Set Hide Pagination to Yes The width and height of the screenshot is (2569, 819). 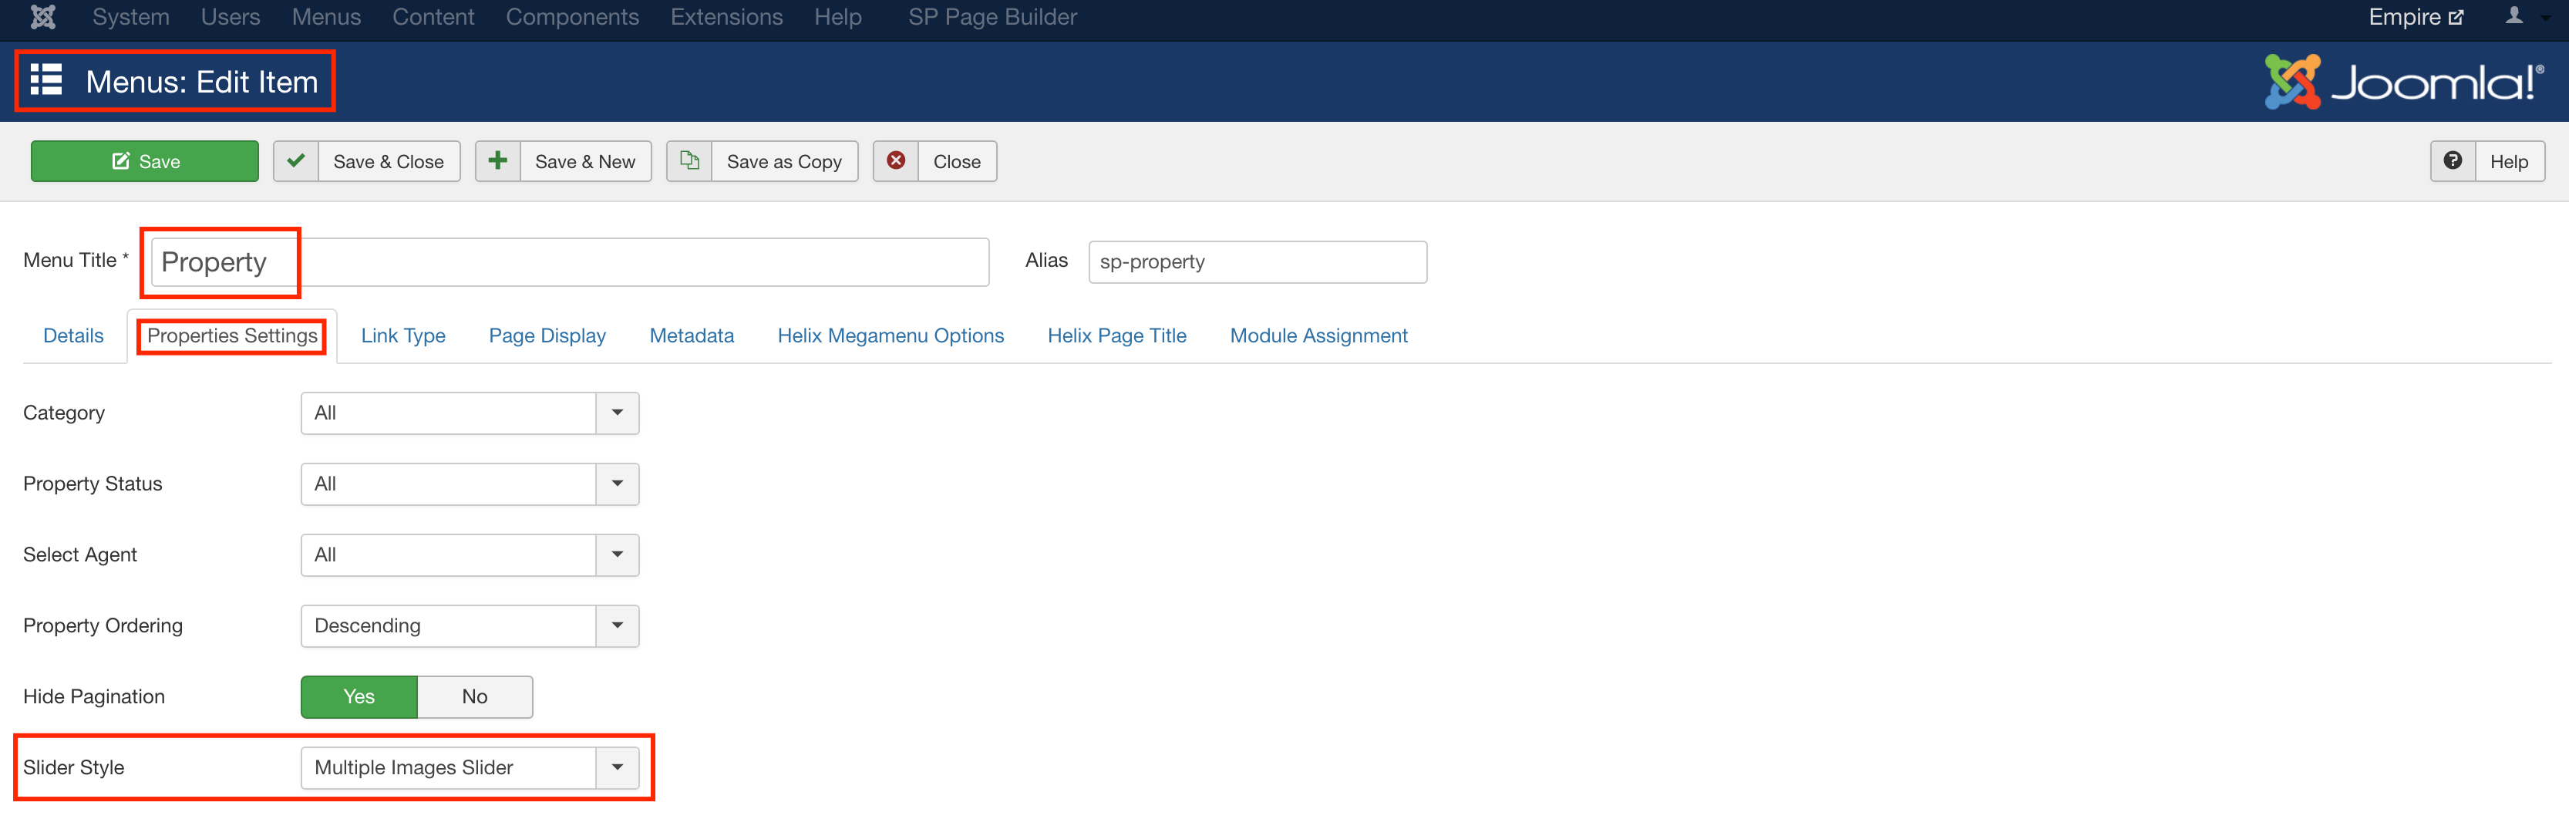pyautogui.click(x=359, y=696)
